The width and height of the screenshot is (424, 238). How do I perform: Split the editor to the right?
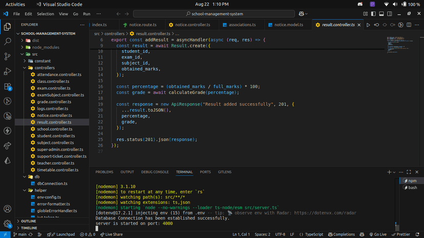tap(409, 25)
